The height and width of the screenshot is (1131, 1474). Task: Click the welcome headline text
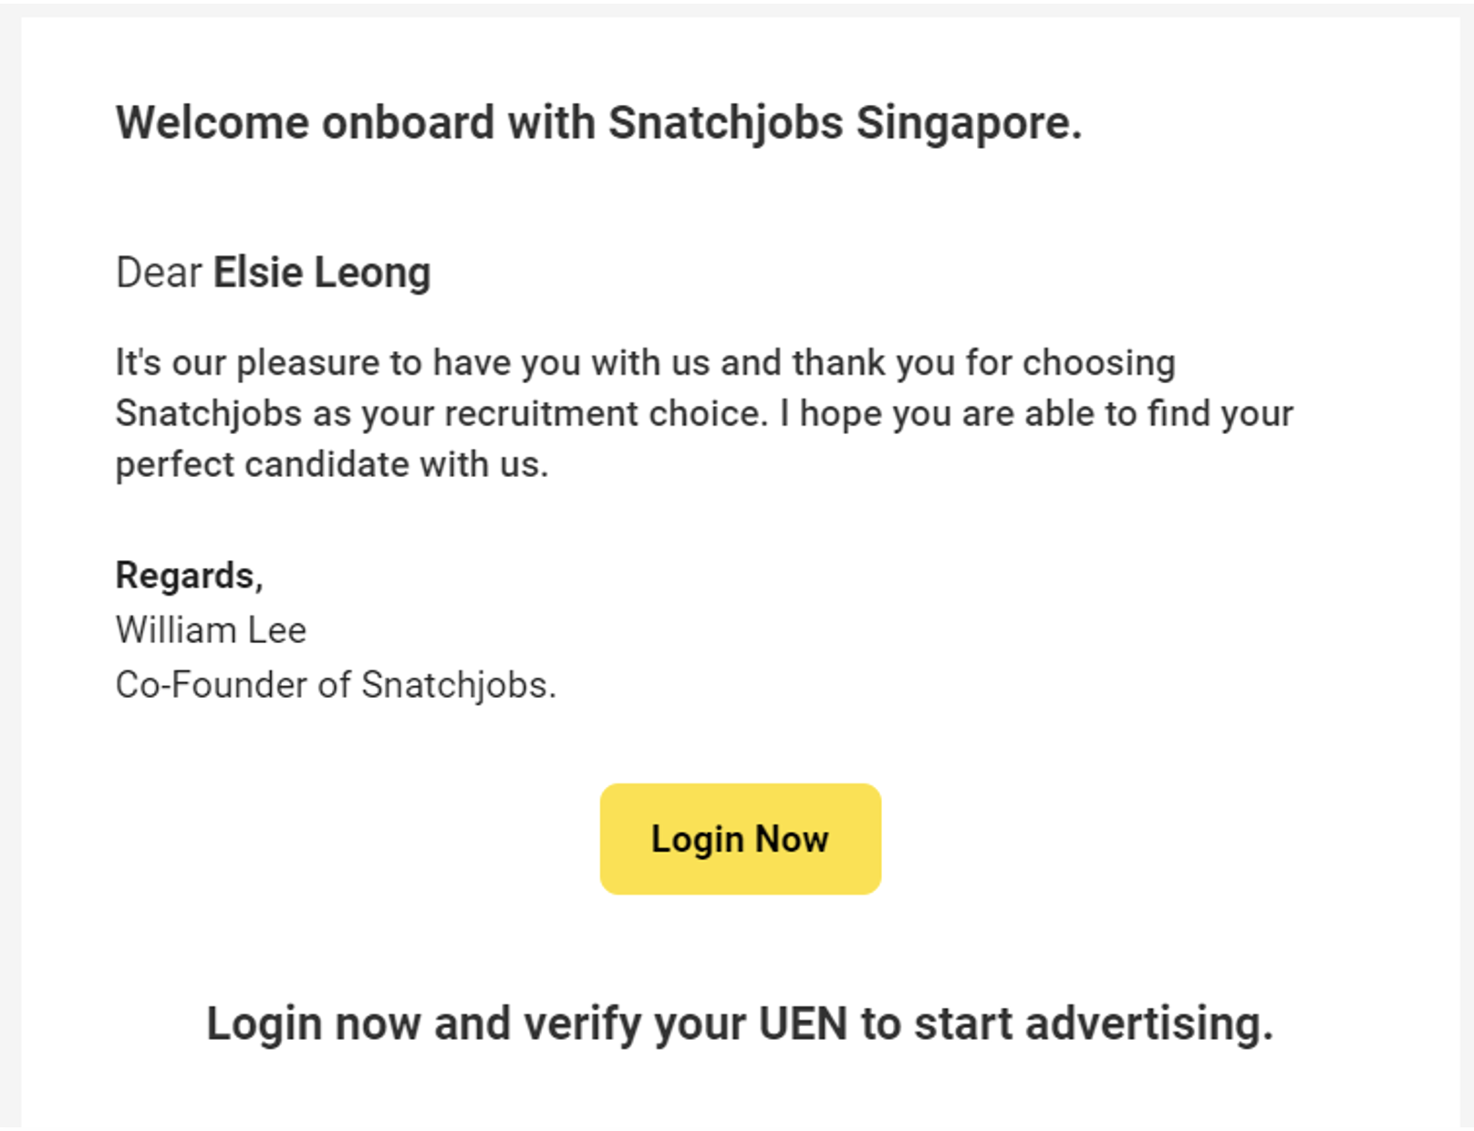(x=600, y=121)
